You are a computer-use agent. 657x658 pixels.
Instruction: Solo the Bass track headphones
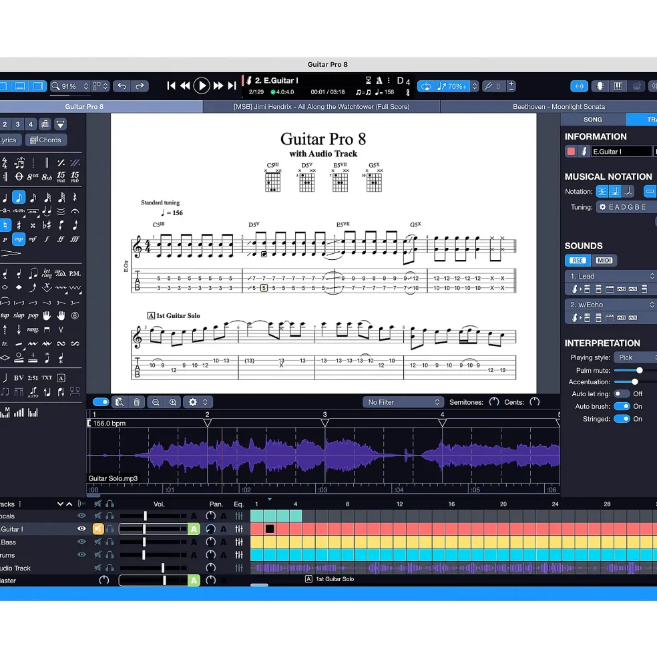tap(110, 542)
